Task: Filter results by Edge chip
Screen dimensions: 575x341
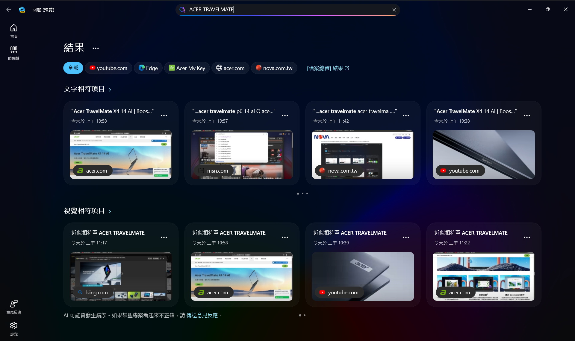Action: 148,68
